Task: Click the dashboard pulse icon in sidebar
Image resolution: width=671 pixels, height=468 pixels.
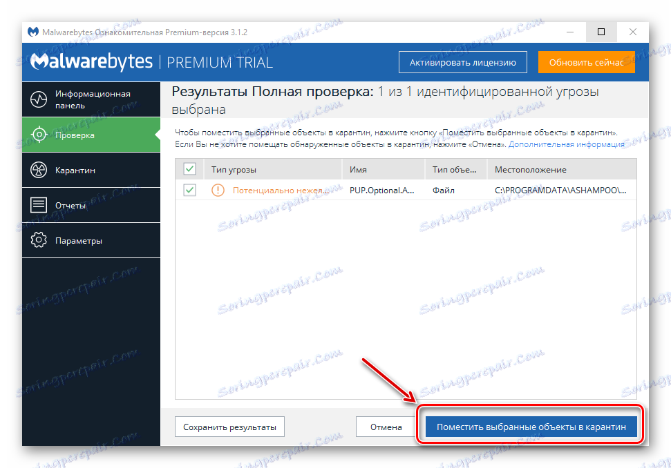Action: click(39, 99)
